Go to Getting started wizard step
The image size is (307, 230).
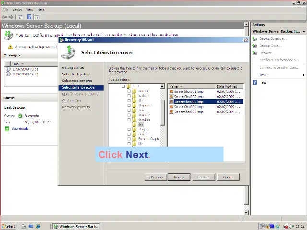[73, 68]
